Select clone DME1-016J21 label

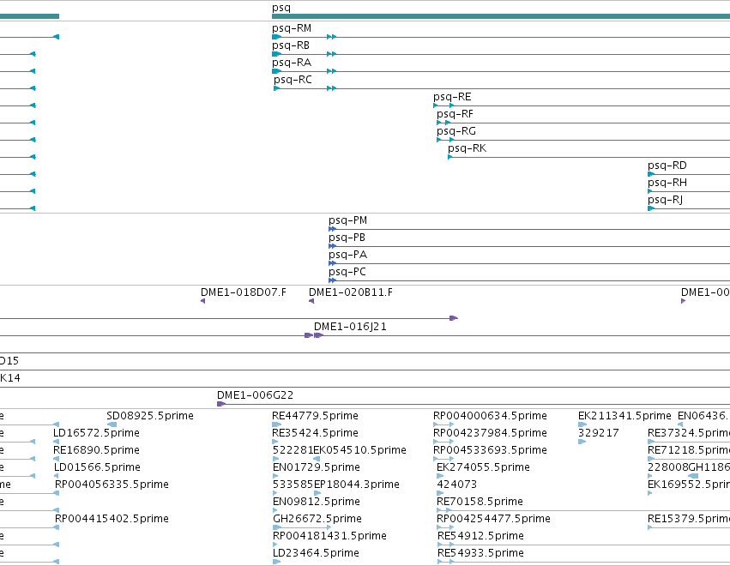coord(350,328)
